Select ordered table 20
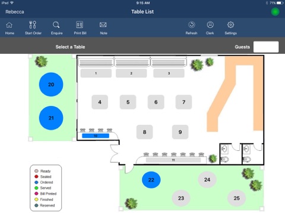 (x=51, y=85)
